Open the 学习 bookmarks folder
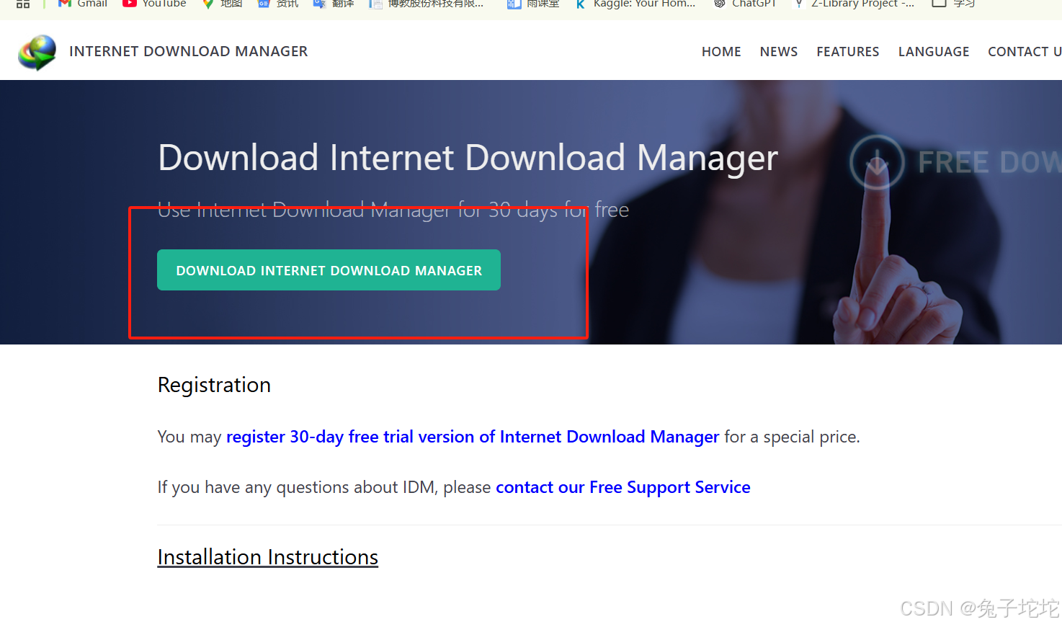Screen dimensions: 1062x627 pos(953,4)
